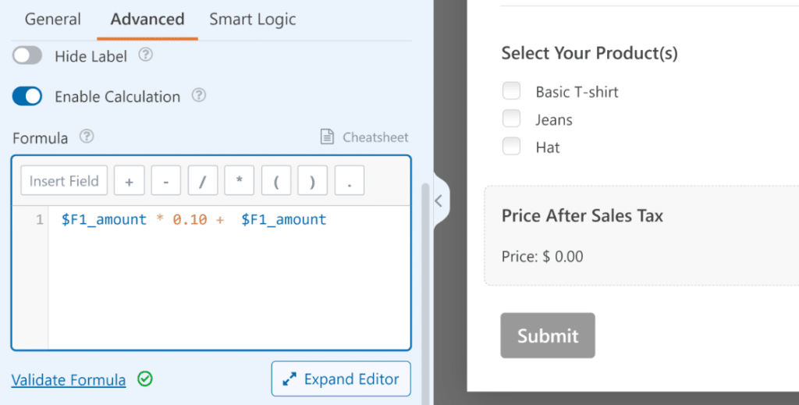The width and height of the screenshot is (799, 405).
Task: Click the Enable Calculation help icon
Action: pyautogui.click(x=199, y=96)
